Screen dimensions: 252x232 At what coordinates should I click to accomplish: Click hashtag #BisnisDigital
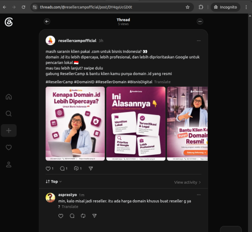(x=140, y=82)
